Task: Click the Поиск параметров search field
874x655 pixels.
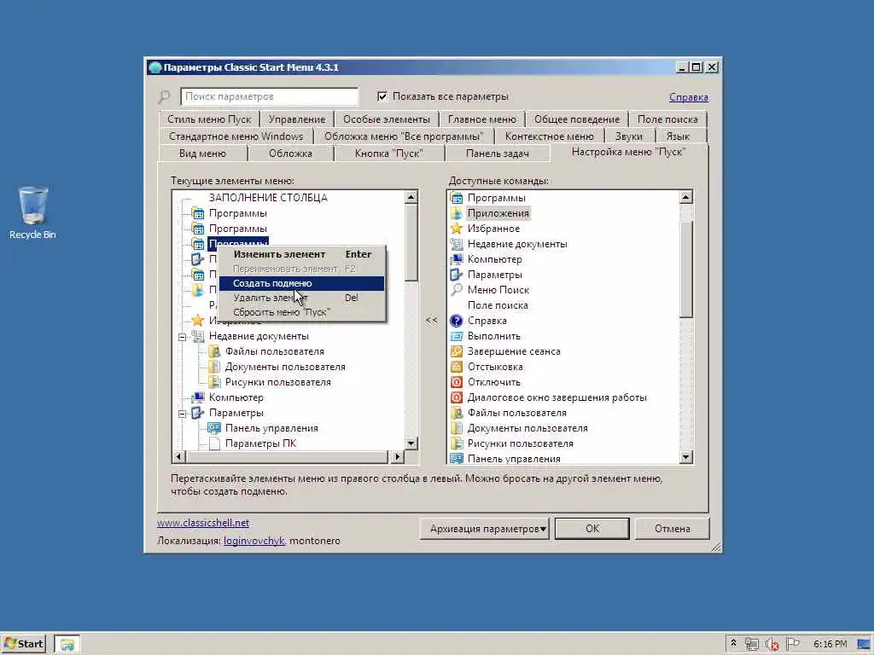Action: pos(269,96)
